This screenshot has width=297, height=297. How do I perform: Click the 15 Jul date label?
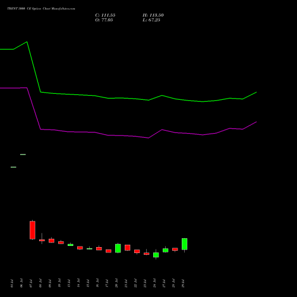click(x=88, y=283)
